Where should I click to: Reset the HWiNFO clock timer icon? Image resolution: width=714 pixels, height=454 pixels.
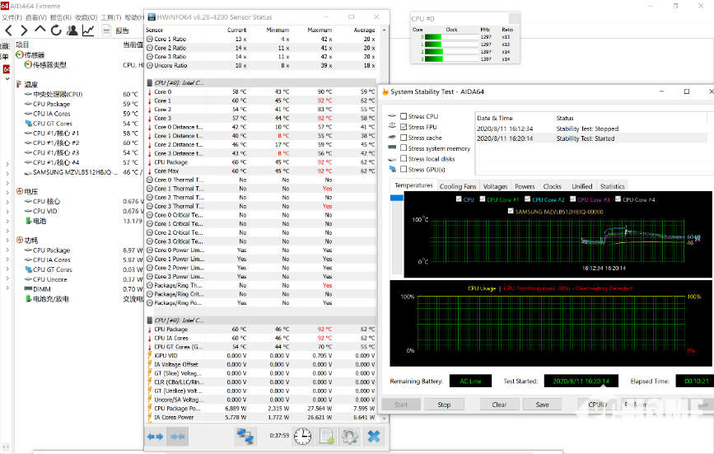point(303,437)
